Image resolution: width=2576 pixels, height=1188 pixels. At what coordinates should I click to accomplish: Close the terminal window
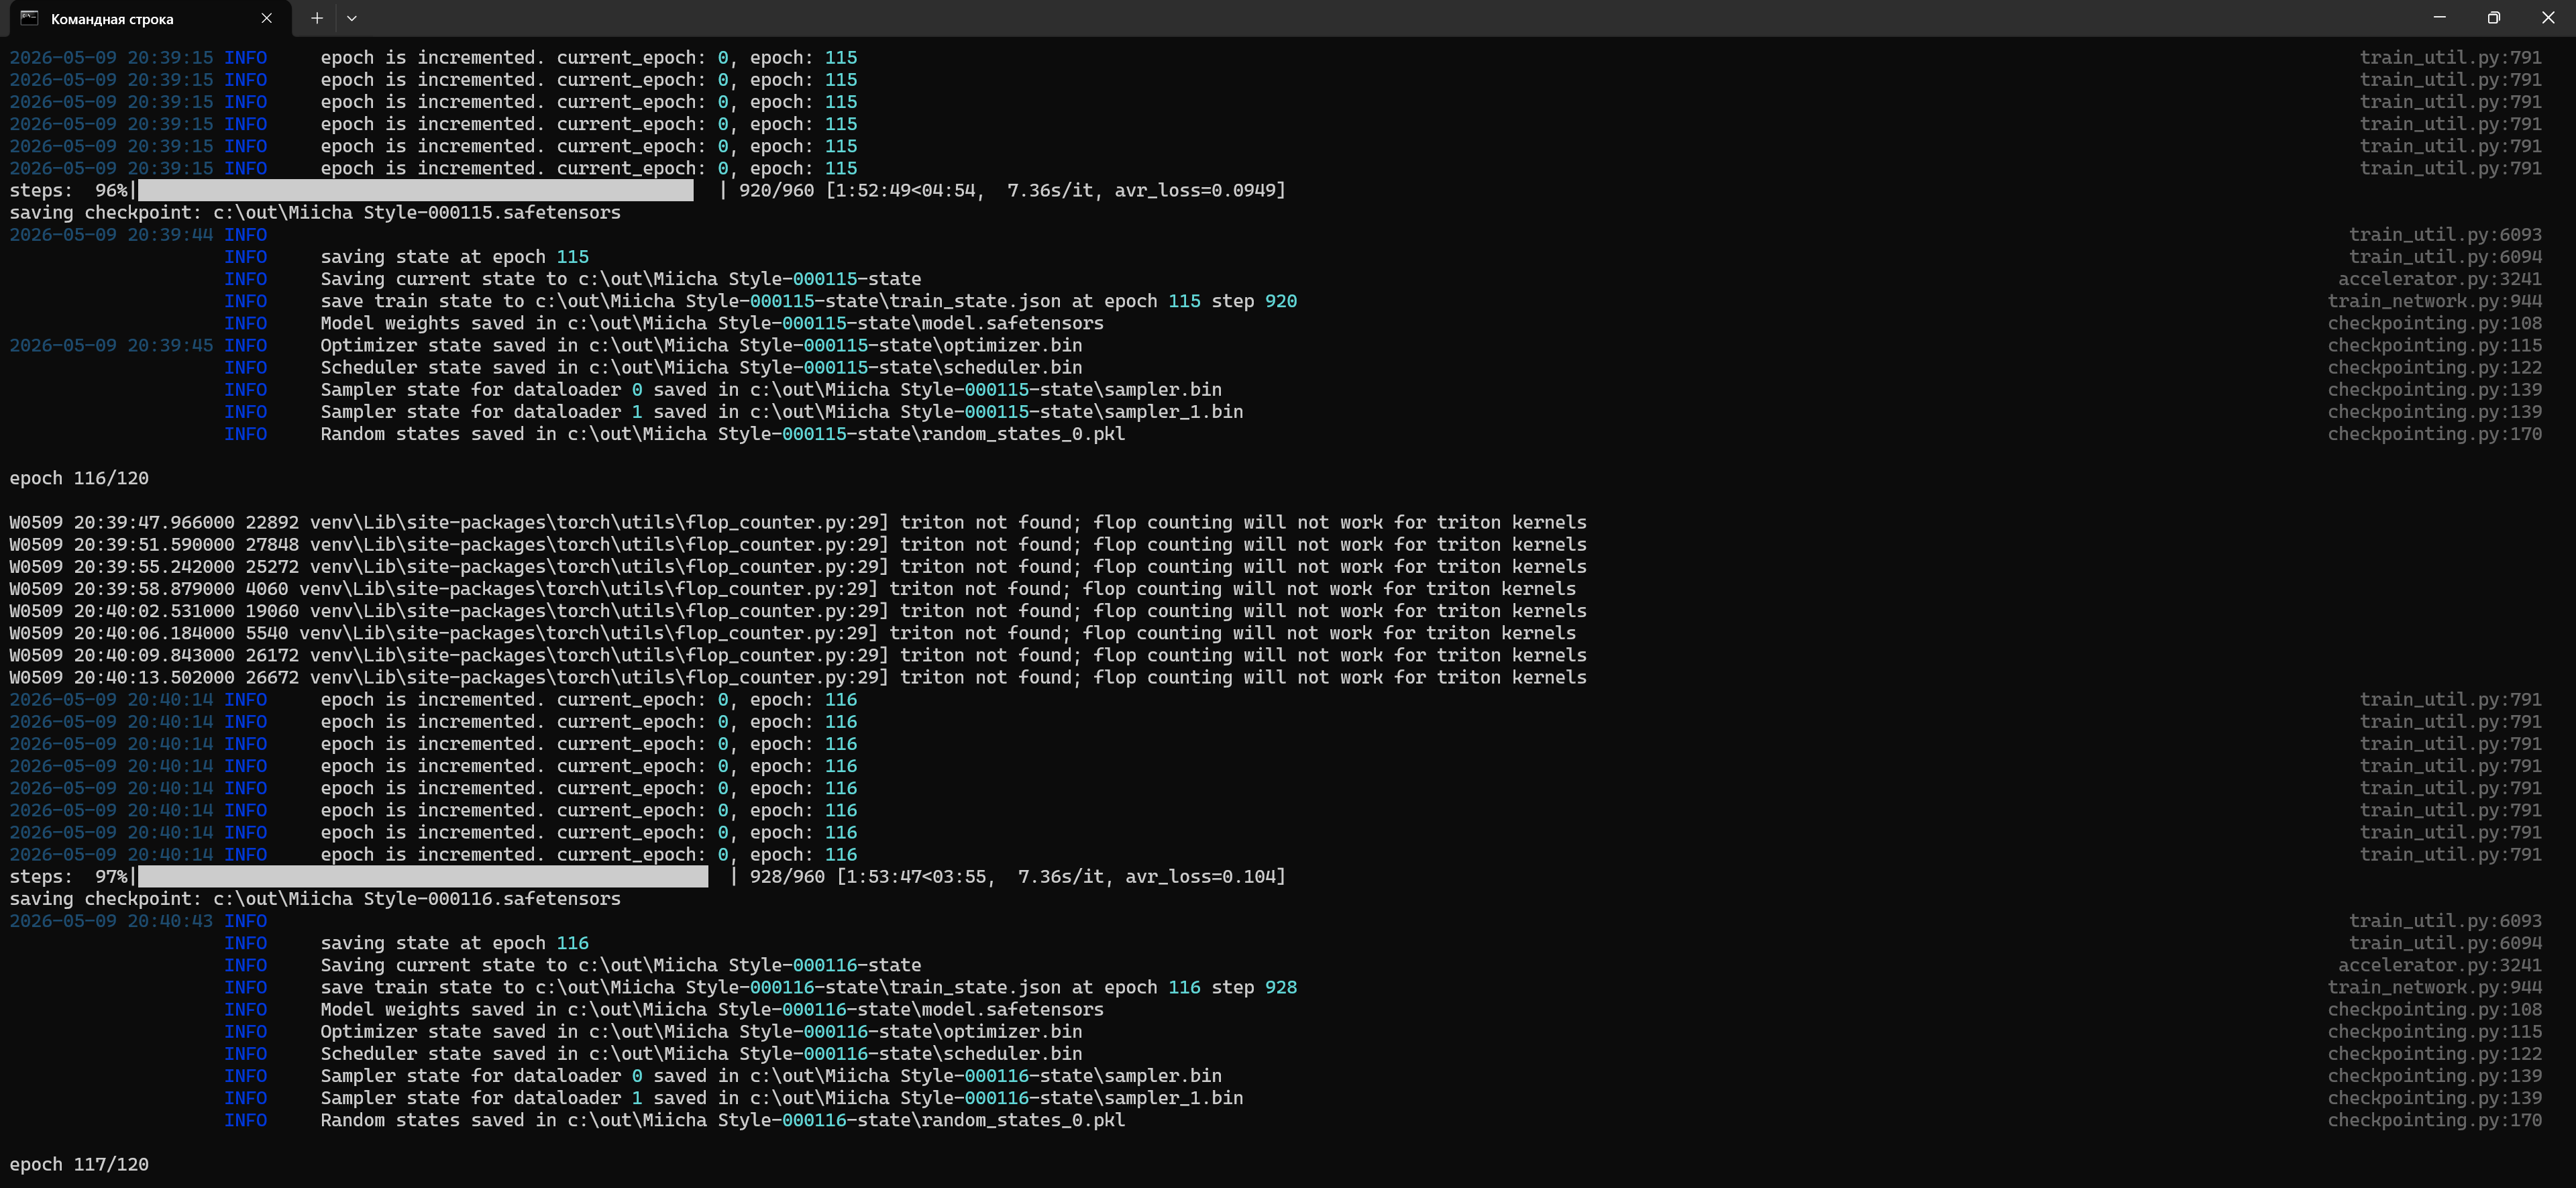pyautogui.click(x=2548, y=18)
